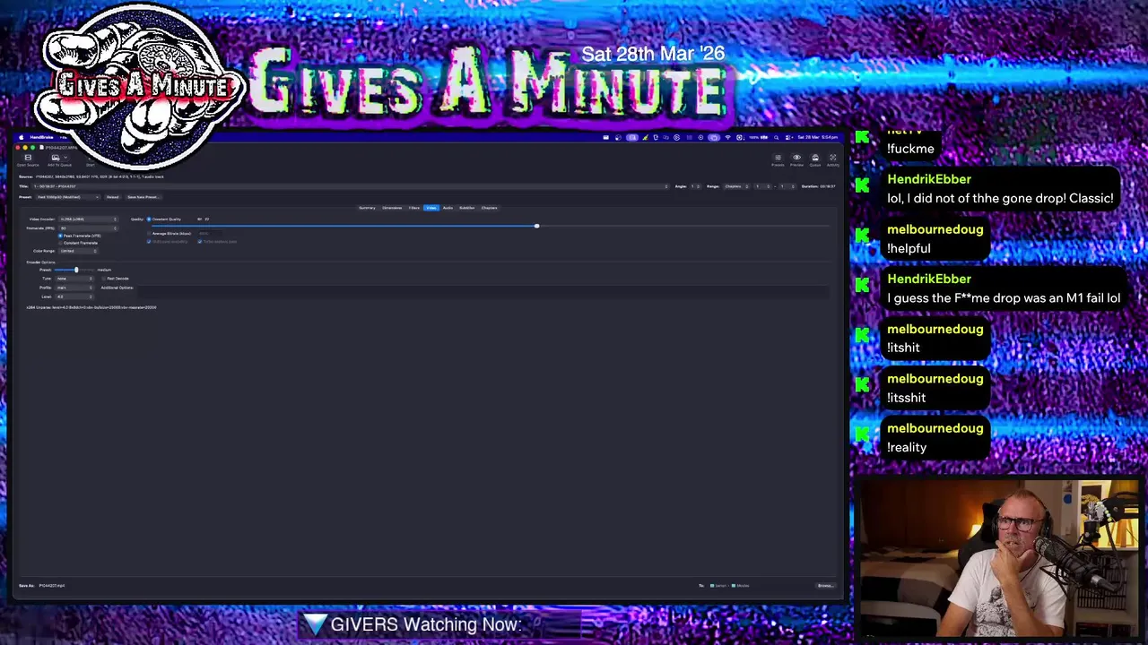Image resolution: width=1148 pixels, height=645 pixels.
Task: Toggle the Multi-pass encoding checkbox
Action: pyautogui.click(x=149, y=241)
